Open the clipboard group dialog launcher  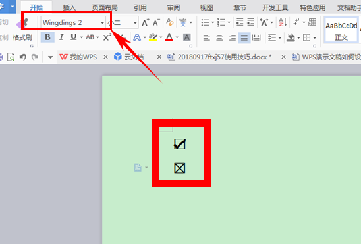pos(32,46)
